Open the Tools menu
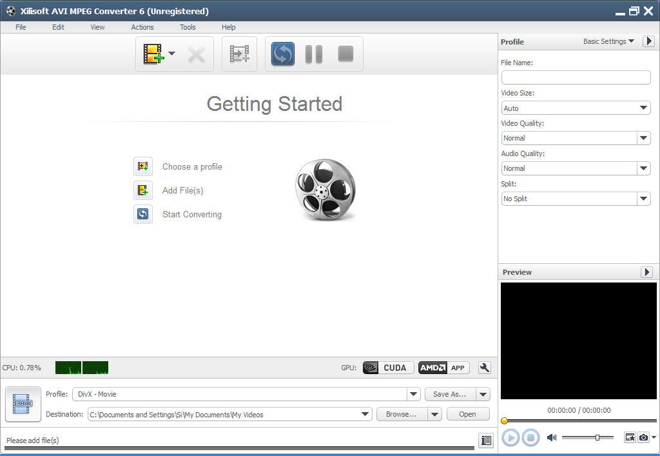 click(188, 27)
